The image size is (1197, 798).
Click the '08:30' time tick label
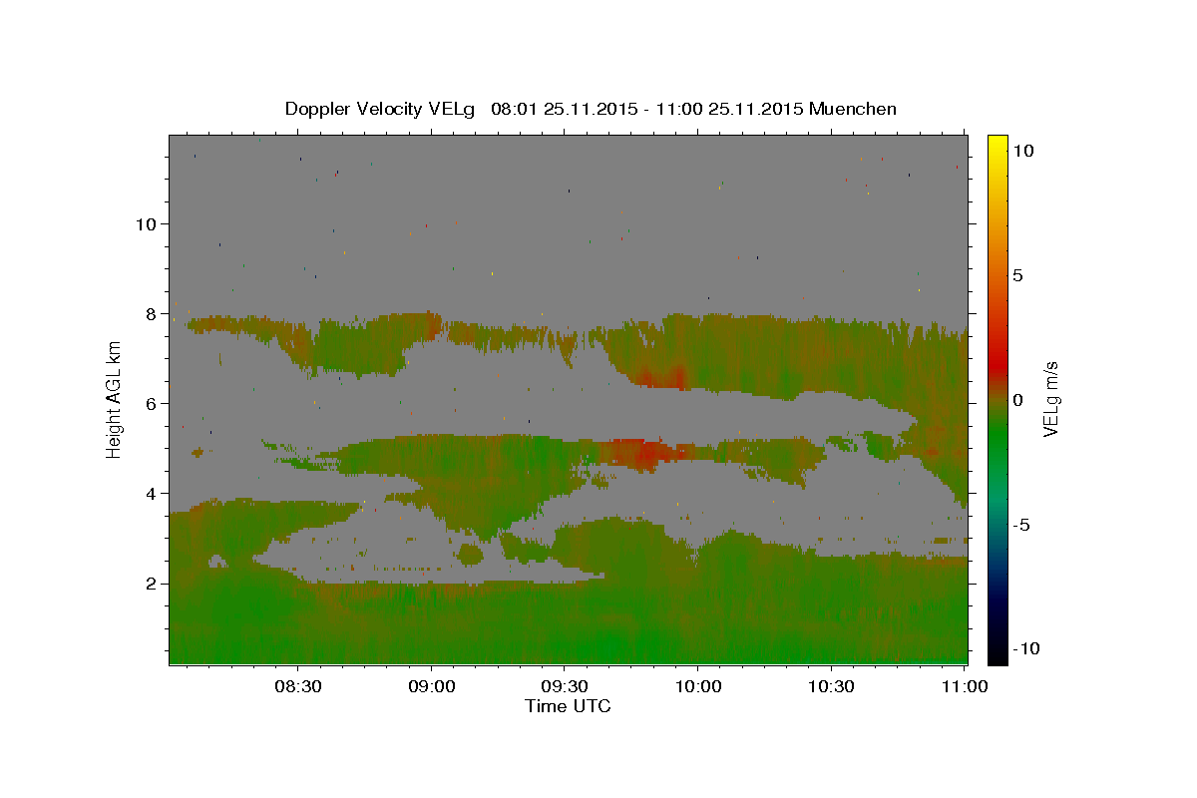[298, 687]
